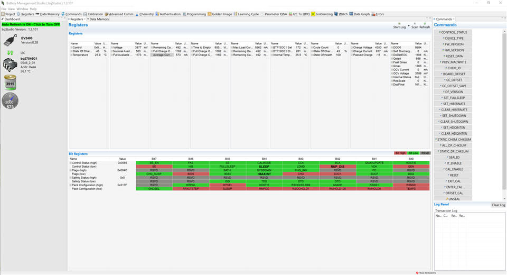Open the Errors tool
Image resolution: width=507 pixels, height=275 pixels.
(378, 14)
